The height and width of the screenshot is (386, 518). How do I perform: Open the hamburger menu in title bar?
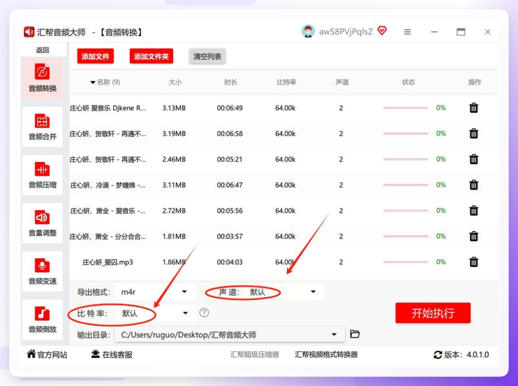point(407,32)
